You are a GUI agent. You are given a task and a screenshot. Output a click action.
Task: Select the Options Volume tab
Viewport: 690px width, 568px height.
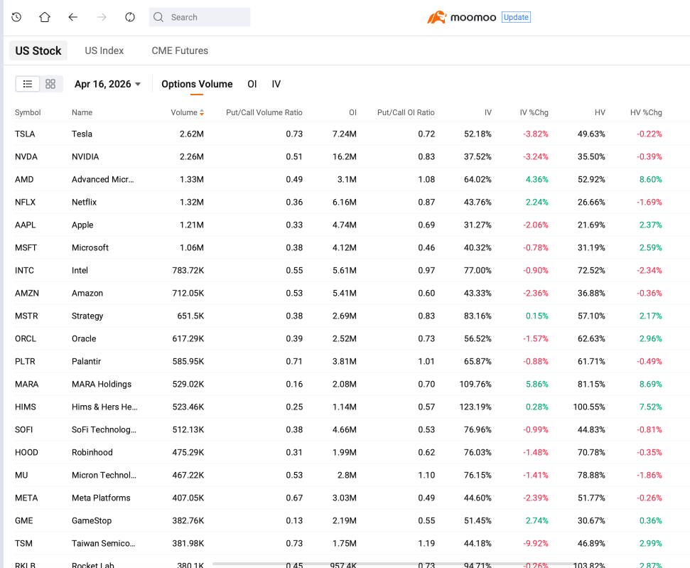pyautogui.click(x=197, y=84)
